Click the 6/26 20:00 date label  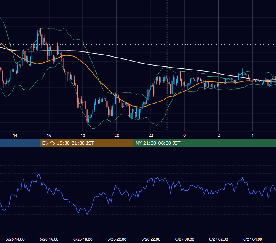coord(117,239)
